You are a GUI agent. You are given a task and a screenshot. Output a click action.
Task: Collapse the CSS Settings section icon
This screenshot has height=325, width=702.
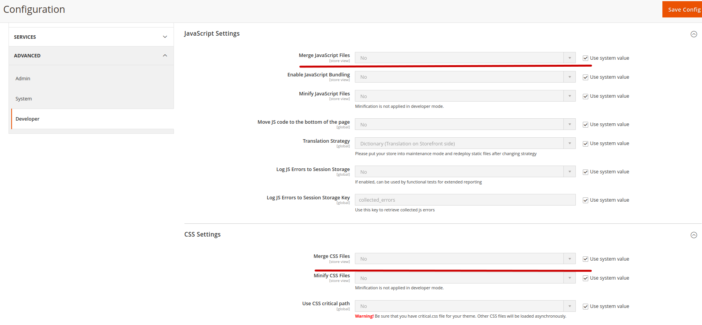693,235
